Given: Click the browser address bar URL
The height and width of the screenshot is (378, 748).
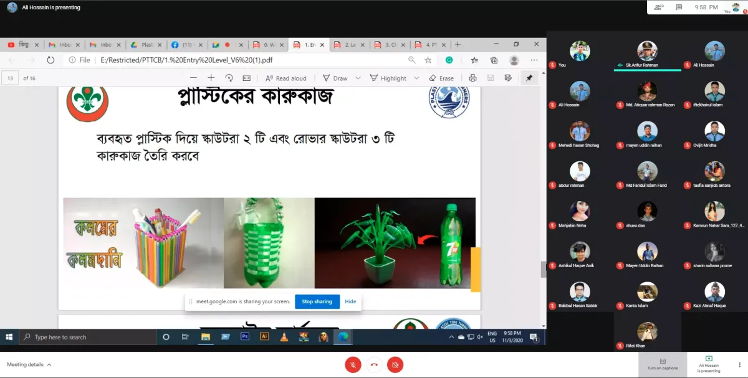Looking at the screenshot, I should click(186, 60).
